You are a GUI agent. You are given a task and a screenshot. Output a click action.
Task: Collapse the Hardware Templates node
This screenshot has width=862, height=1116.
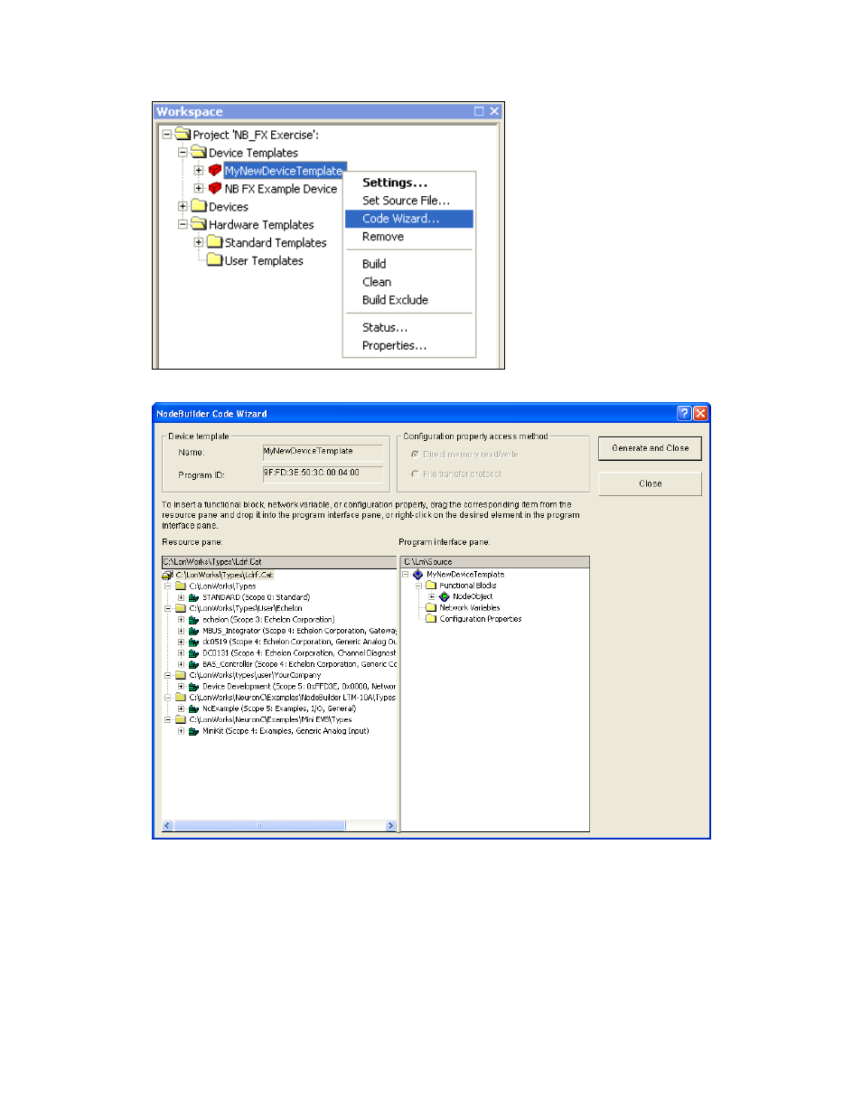click(183, 224)
